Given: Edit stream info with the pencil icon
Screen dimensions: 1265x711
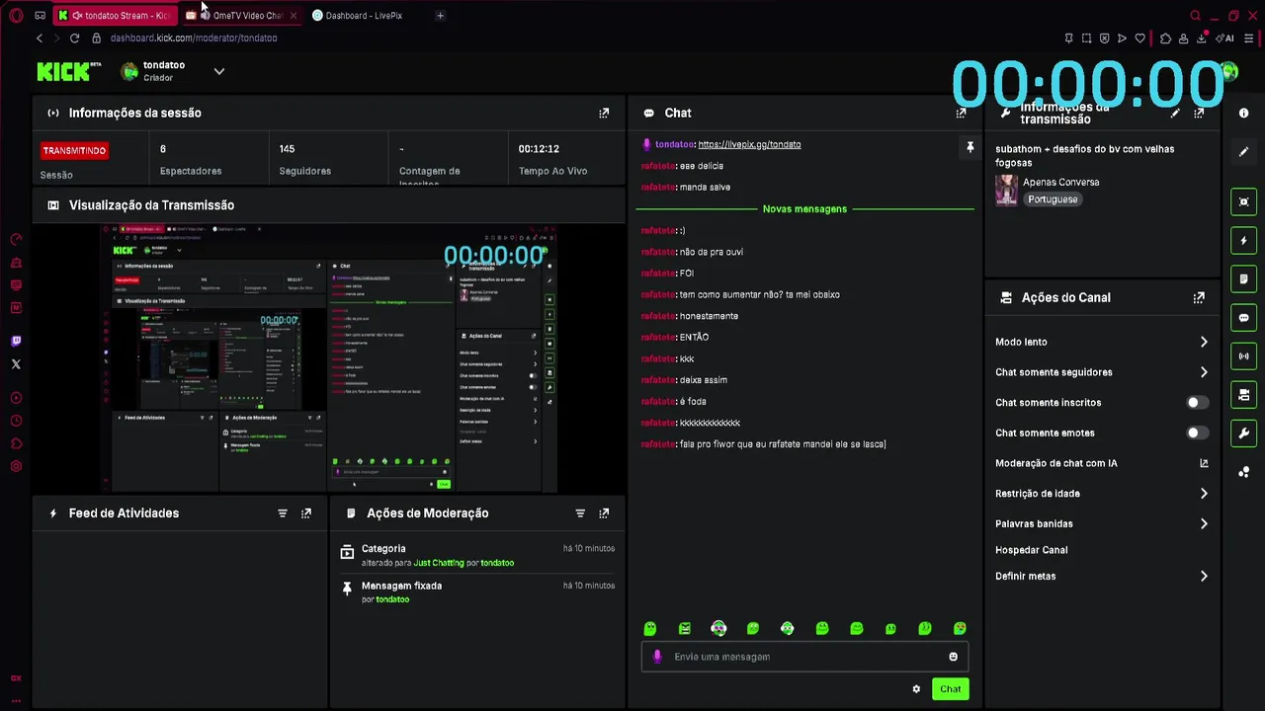Looking at the screenshot, I should click(1175, 113).
